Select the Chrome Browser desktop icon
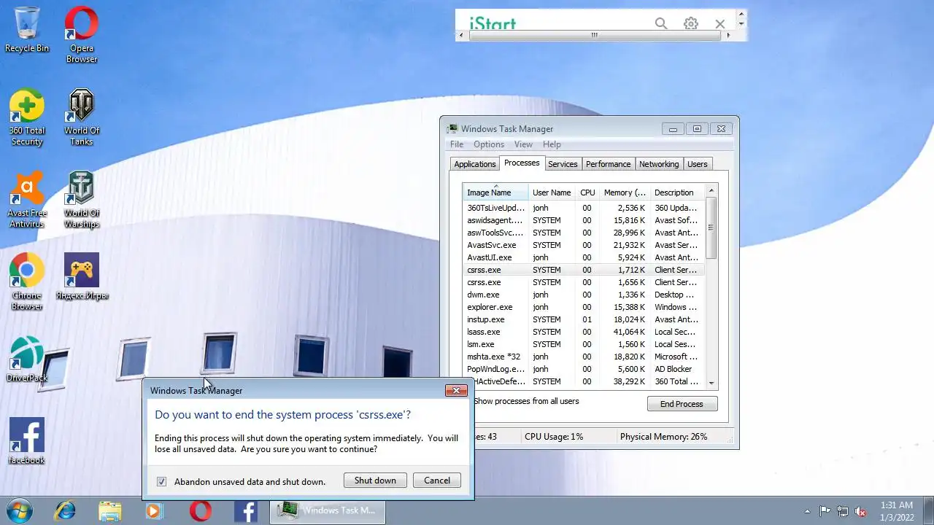934x525 pixels. (x=27, y=281)
